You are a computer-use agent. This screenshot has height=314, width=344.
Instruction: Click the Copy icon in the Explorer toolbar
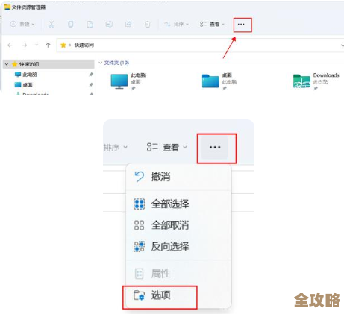coord(71,24)
